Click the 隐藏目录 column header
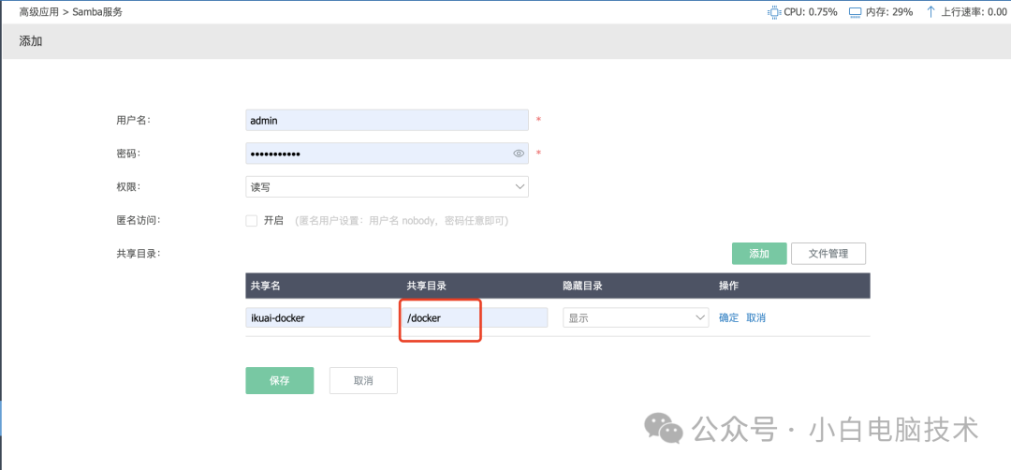The image size is (1011, 470). pyautogui.click(x=582, y=286)
